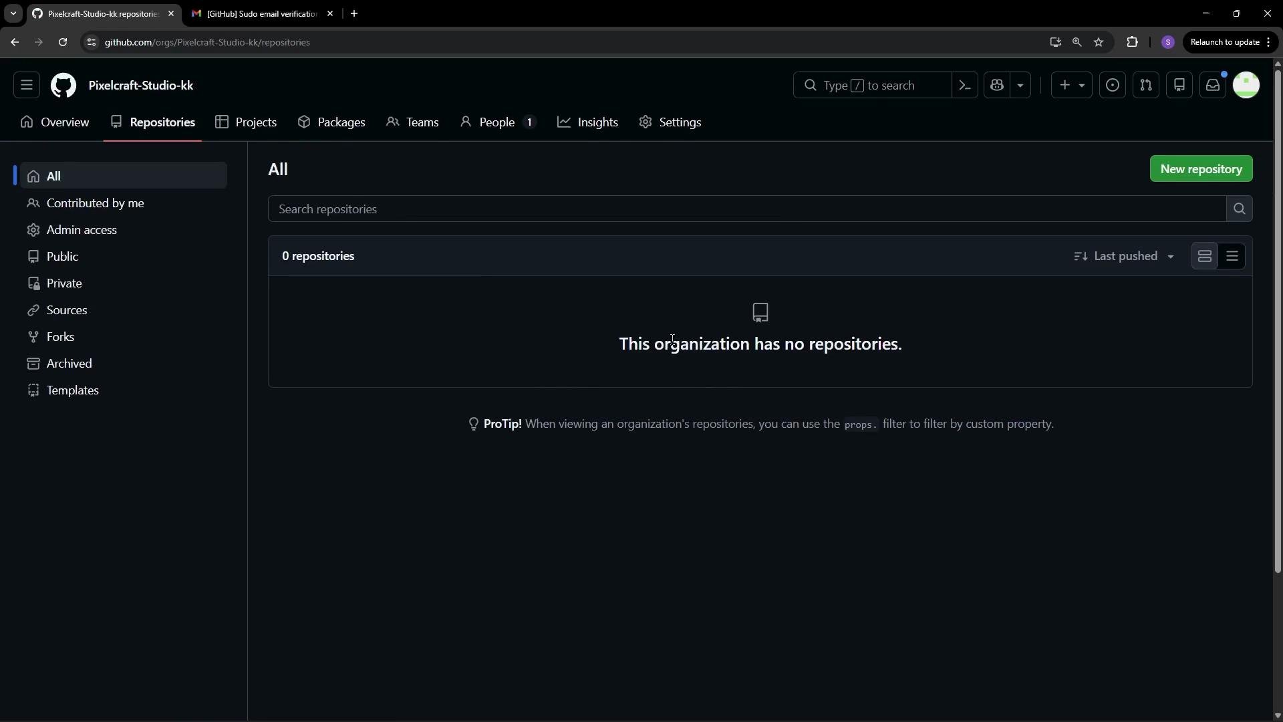Open the Last pushed sort dropdown

tap(1124, 257)
